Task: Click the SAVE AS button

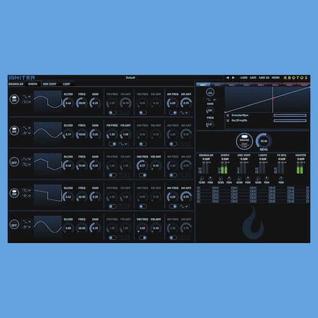Action: point(264,78)
